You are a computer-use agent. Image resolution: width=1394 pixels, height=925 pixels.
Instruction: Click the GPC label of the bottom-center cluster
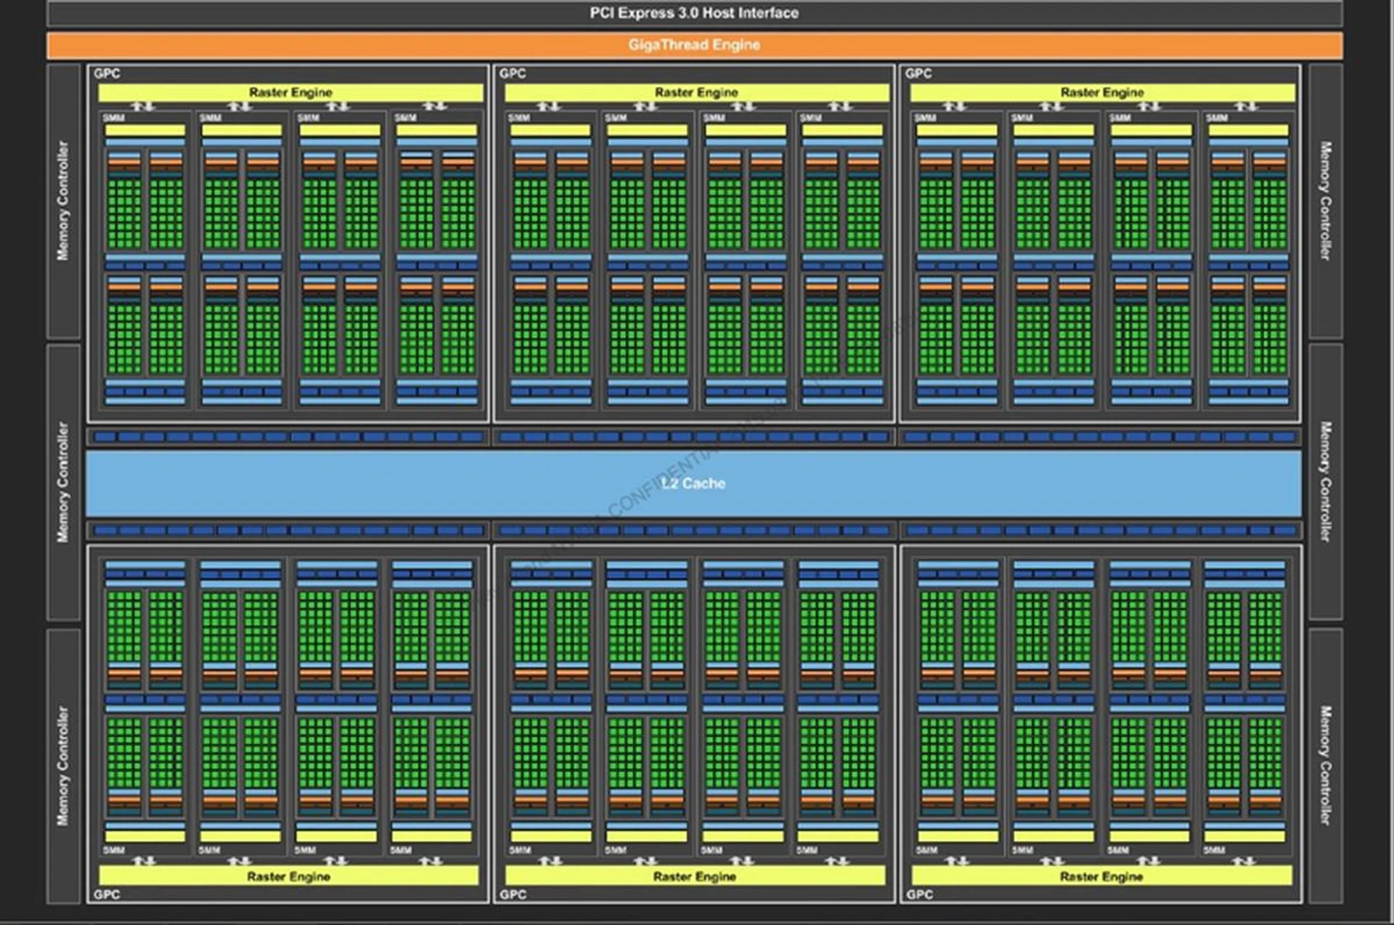[513, 895]
